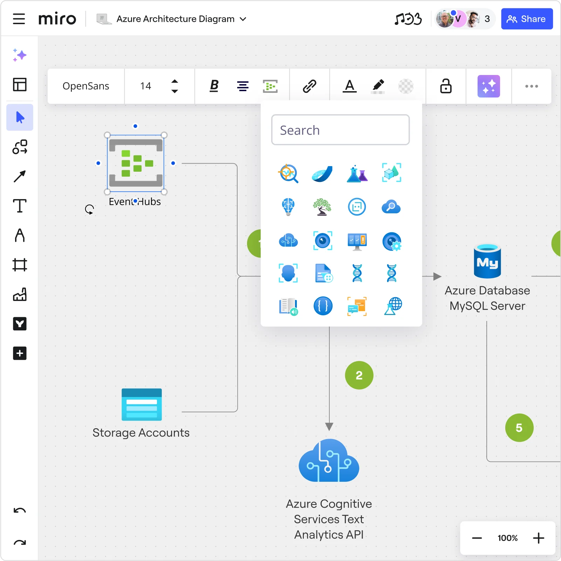Viewport: 561px width, 561px height.
Task: Click the "Azure Cognitive Services Text Analytics API" label
Action: (x=329, y=519)
